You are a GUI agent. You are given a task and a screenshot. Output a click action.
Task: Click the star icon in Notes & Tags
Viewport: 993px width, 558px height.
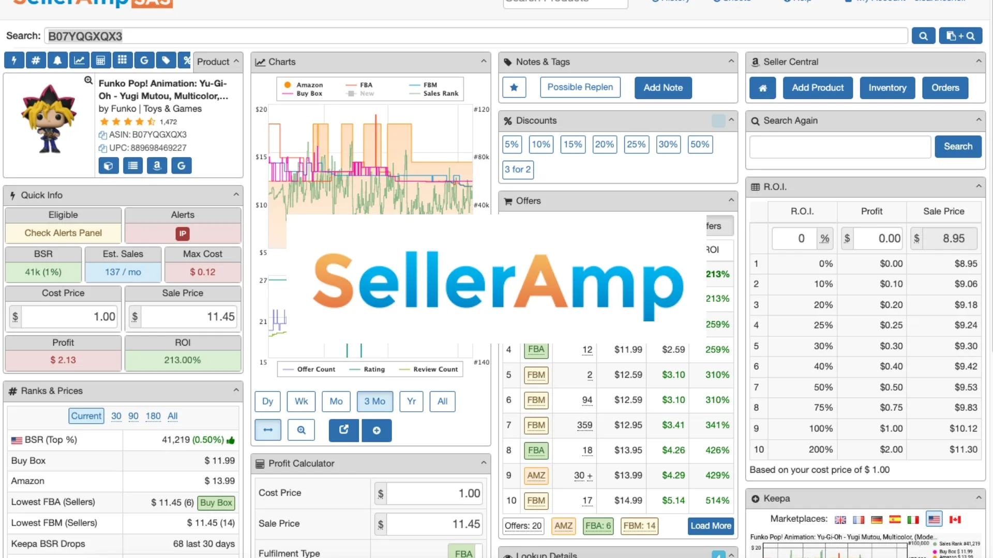[x=514, y=88]
